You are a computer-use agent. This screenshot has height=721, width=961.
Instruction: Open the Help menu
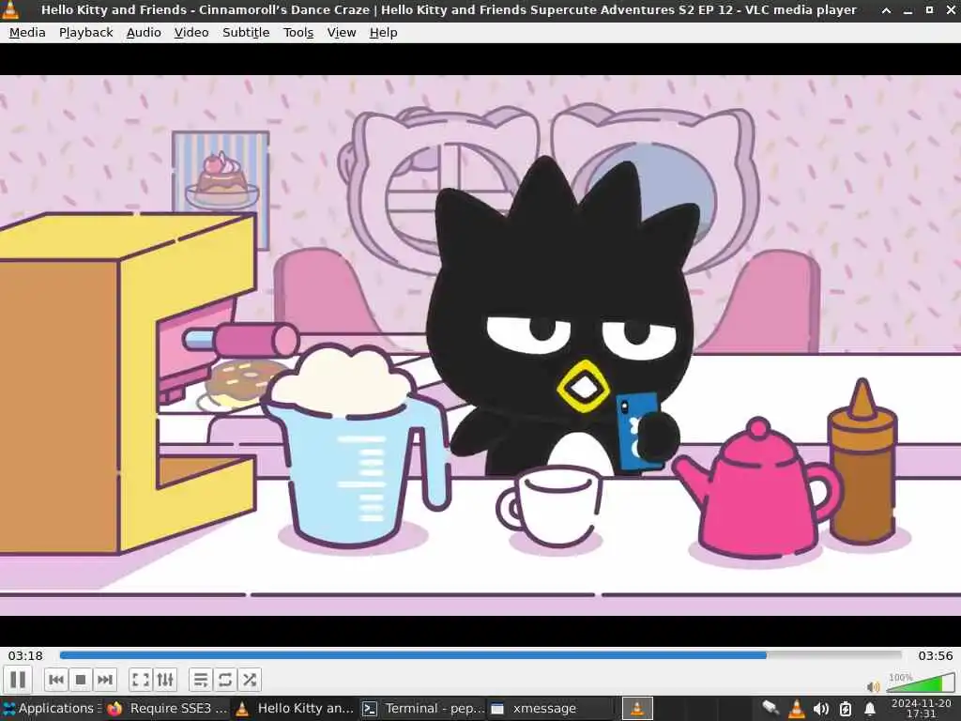pos(383,33)
